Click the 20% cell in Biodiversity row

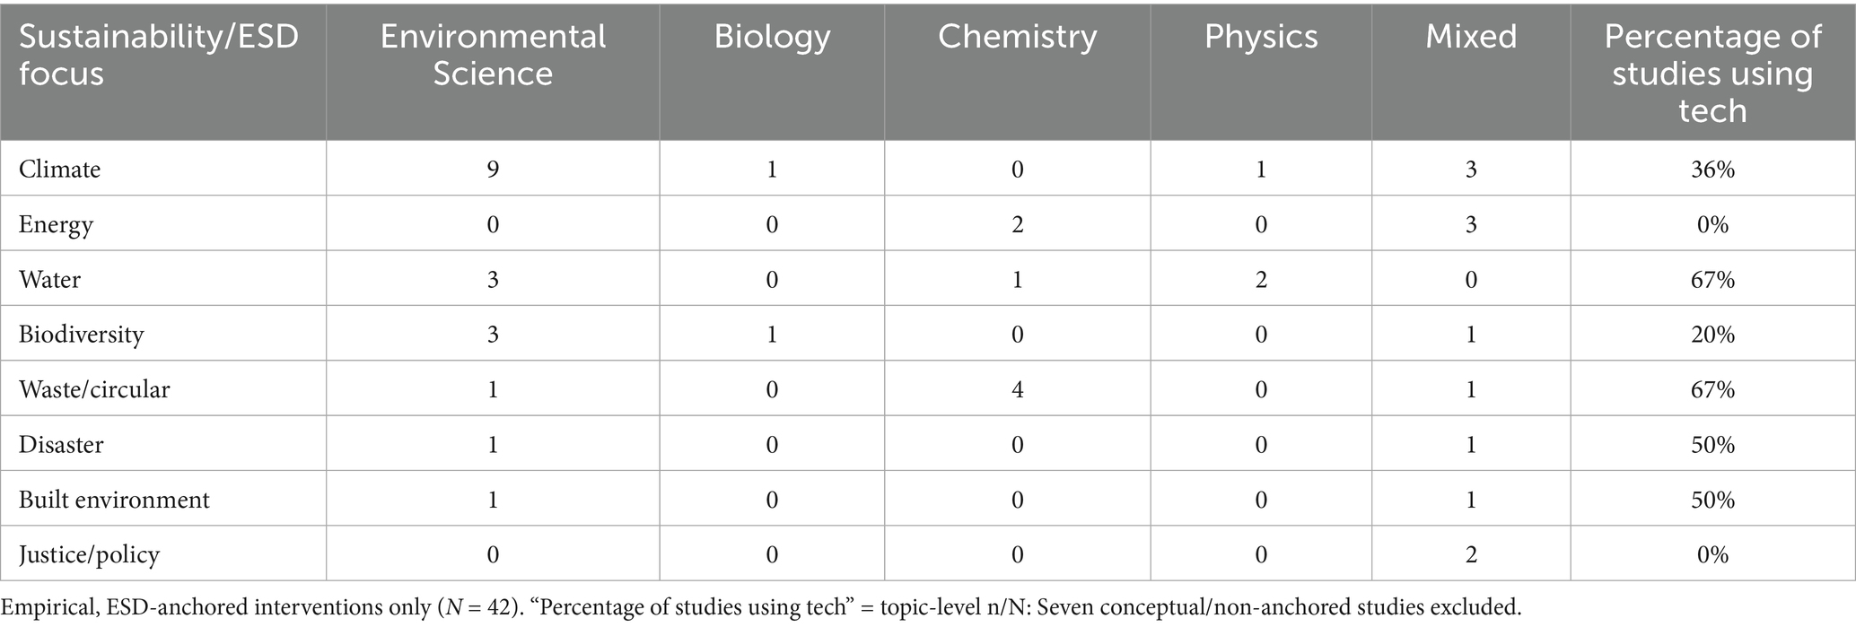[x=1712, y=335]
